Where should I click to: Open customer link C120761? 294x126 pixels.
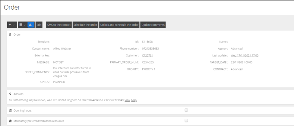pos(147,55)
